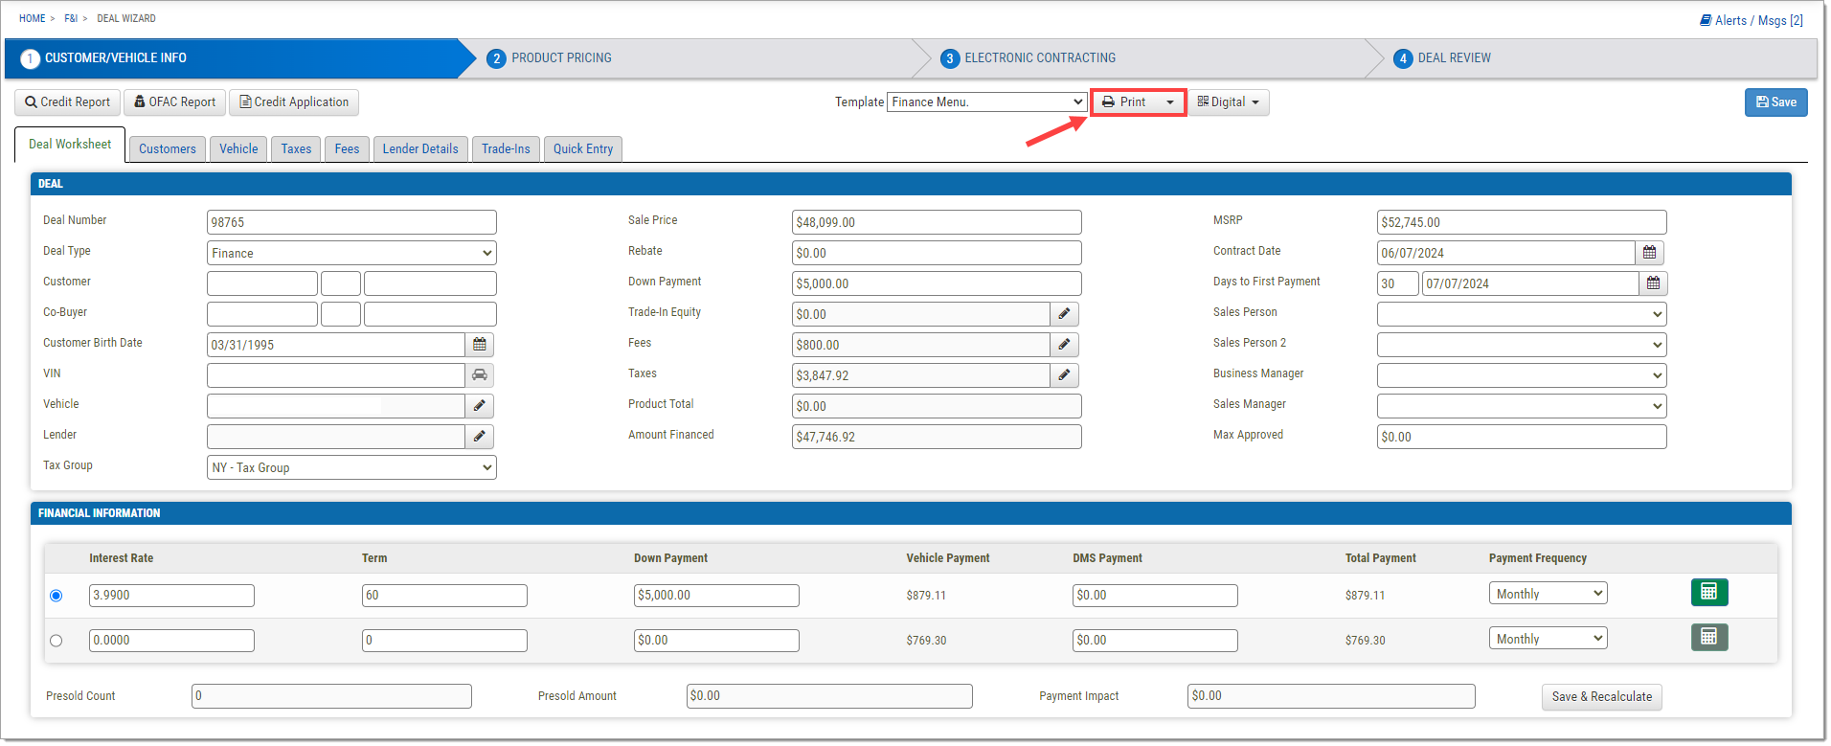This screenshot has width=1831, height=746.
Task: Choose a Sales Person from dropdown
Action: [x=1522, y=314]
